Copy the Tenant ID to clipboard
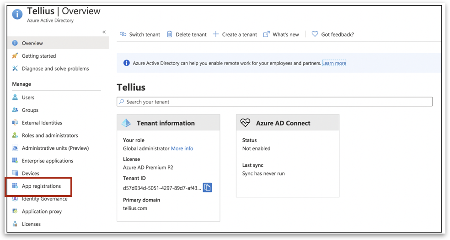The width and height of the screenshot is (450, 240). pyautogui.click(x=207, y=187)
